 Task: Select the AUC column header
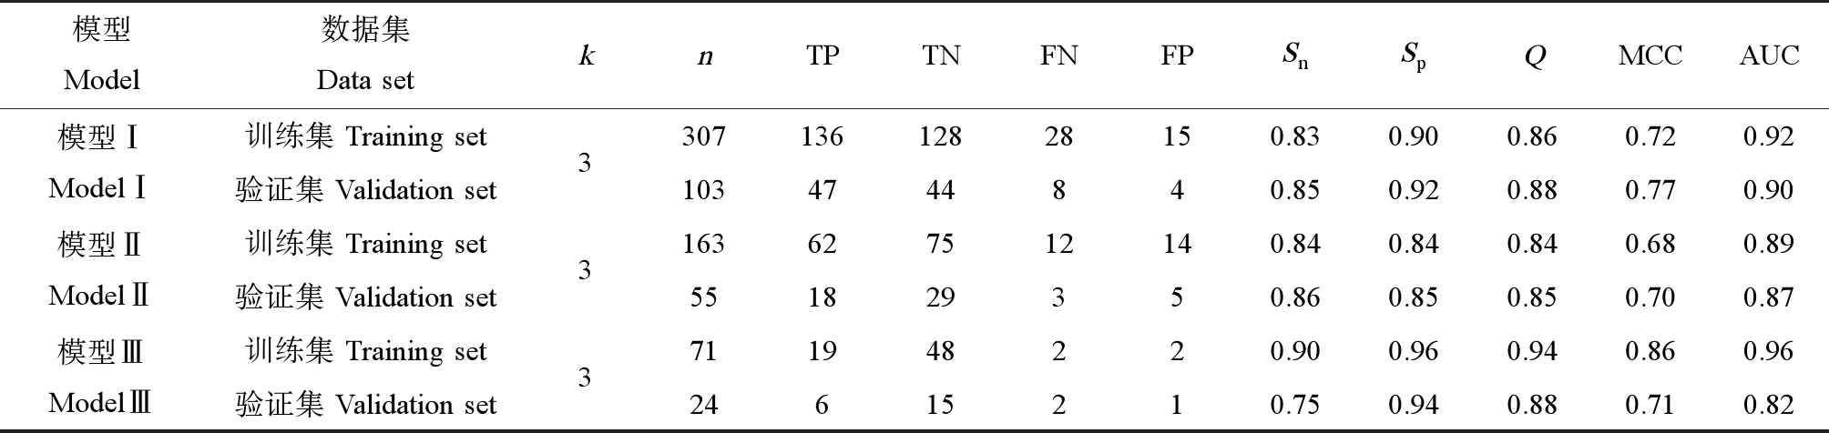coord(1769,55)
